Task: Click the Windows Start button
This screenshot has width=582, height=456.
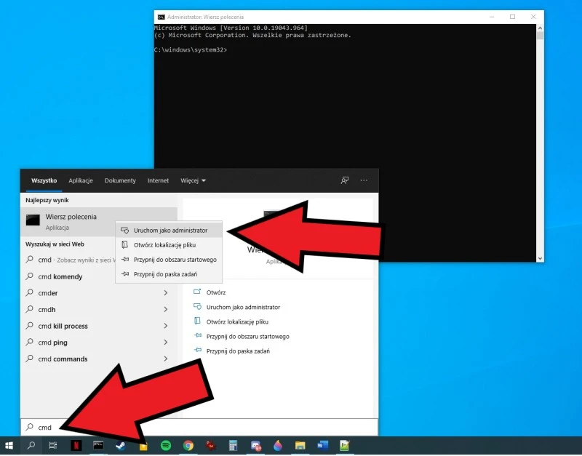Action: [x=9, y=444]
